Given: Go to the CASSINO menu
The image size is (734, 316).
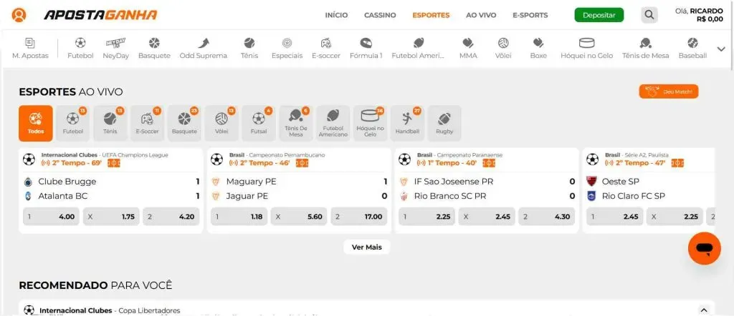Looking at the screenshot, I should [x=380, y=15].
